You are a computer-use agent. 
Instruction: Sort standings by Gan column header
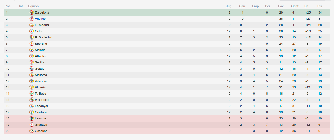click(242, 6)
